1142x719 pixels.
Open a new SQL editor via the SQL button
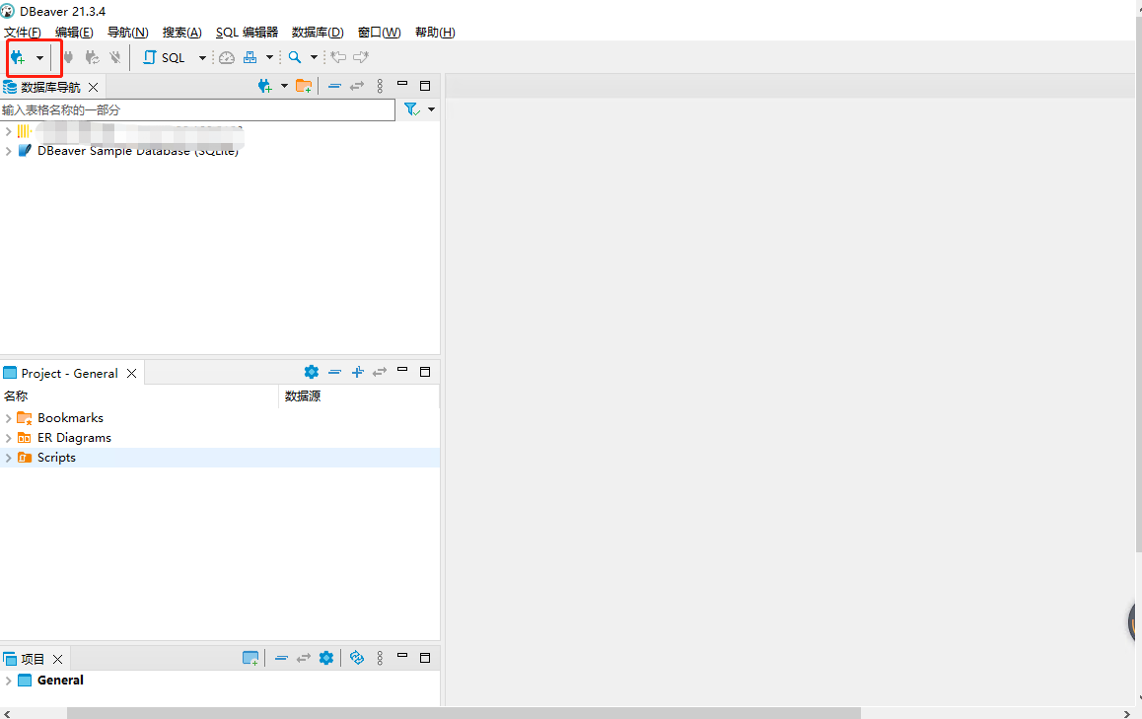point(165,57)
